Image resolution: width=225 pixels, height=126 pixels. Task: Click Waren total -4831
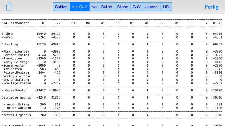(217, 37)
